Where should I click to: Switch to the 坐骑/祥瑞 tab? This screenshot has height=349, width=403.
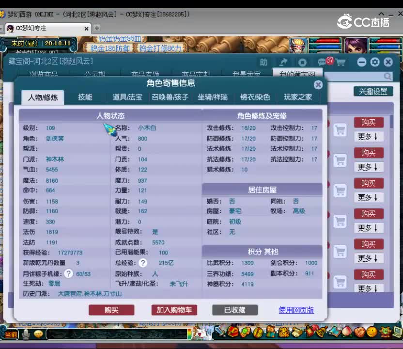tap(213, 97)
